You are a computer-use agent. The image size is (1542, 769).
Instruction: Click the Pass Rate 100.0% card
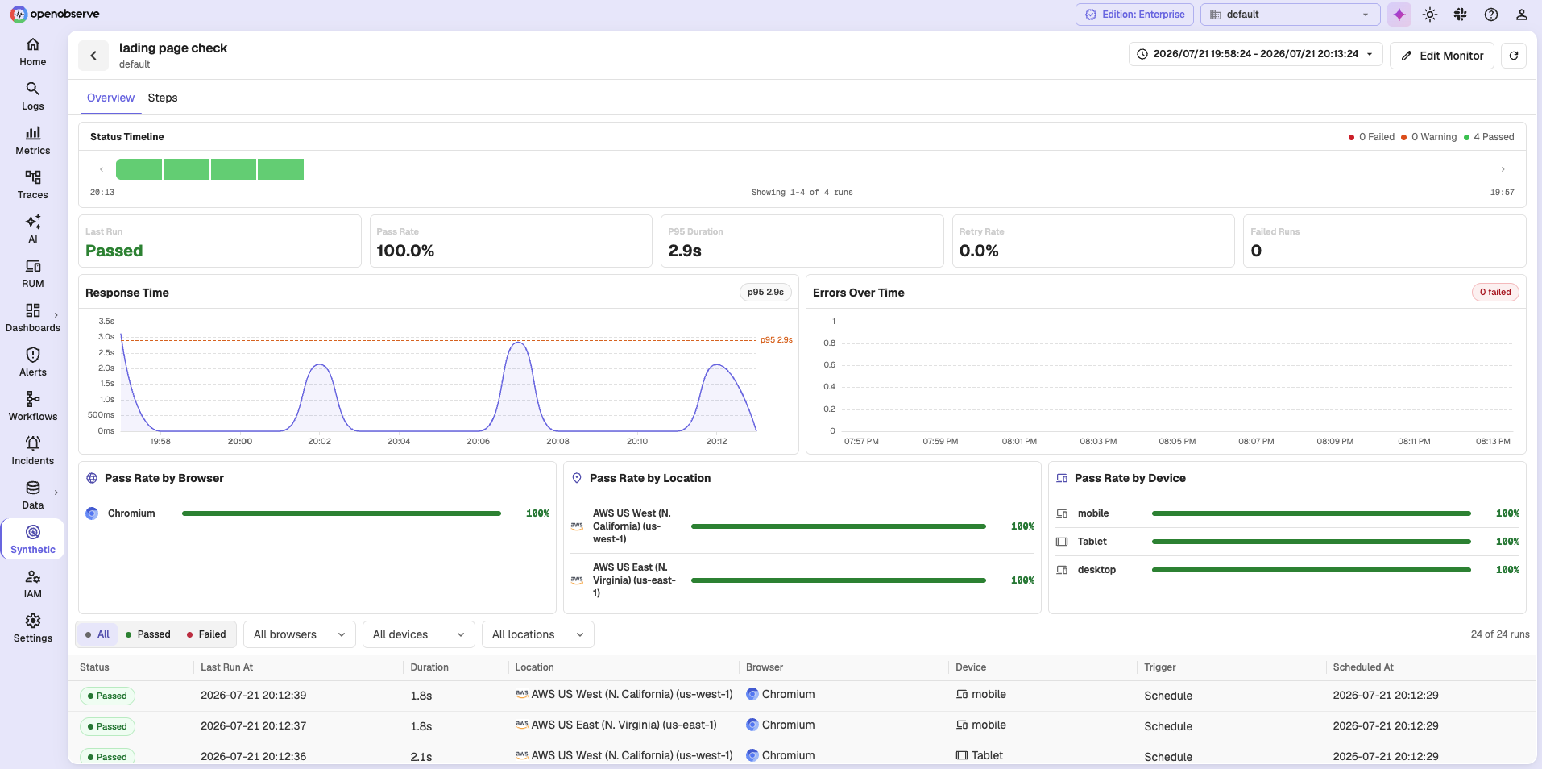511,241
